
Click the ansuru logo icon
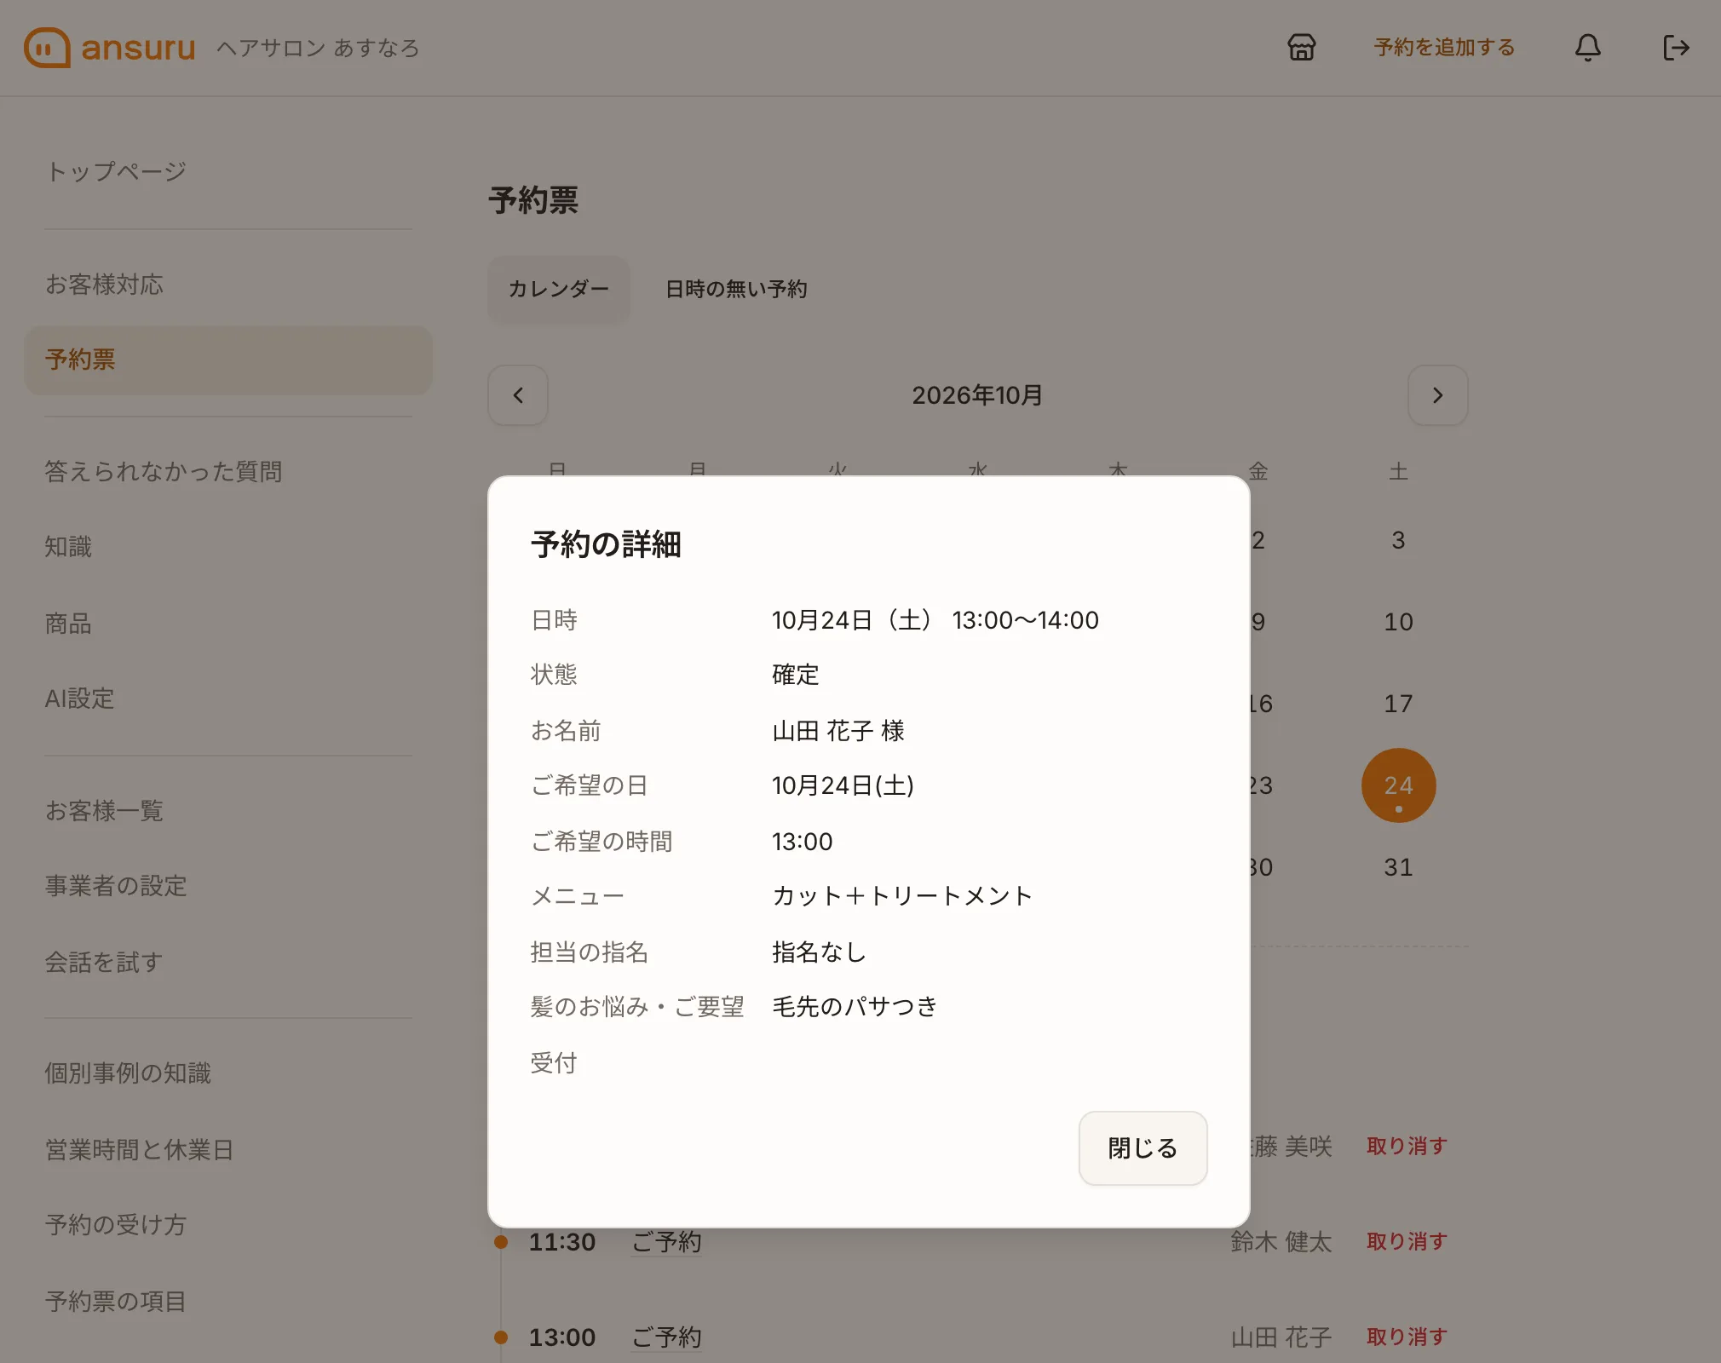[47, 48]
